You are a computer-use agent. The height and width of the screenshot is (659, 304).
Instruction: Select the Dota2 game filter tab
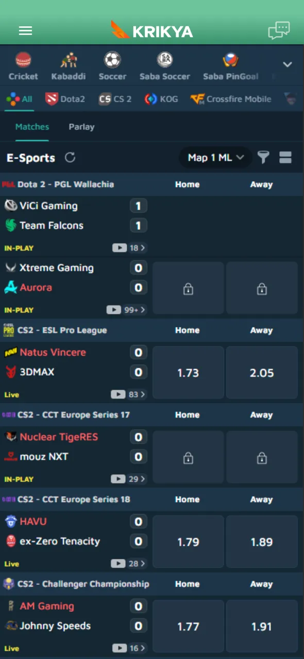(65, 99)
